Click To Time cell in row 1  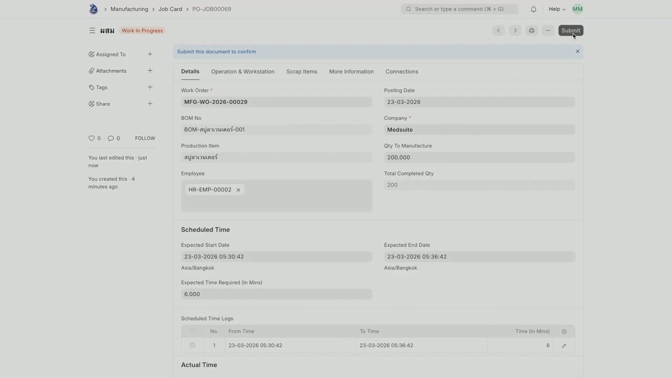422,345
